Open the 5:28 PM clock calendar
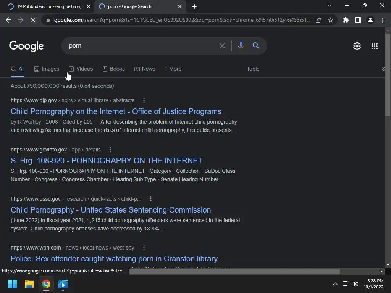This screenshot has height=293, width=391. click(x=373, y=284)
